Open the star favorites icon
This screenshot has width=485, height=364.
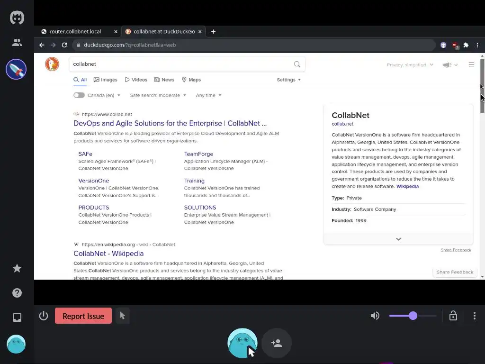pos(17,268)
